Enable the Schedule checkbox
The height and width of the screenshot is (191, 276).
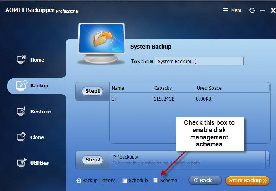(x=125, y=181)
